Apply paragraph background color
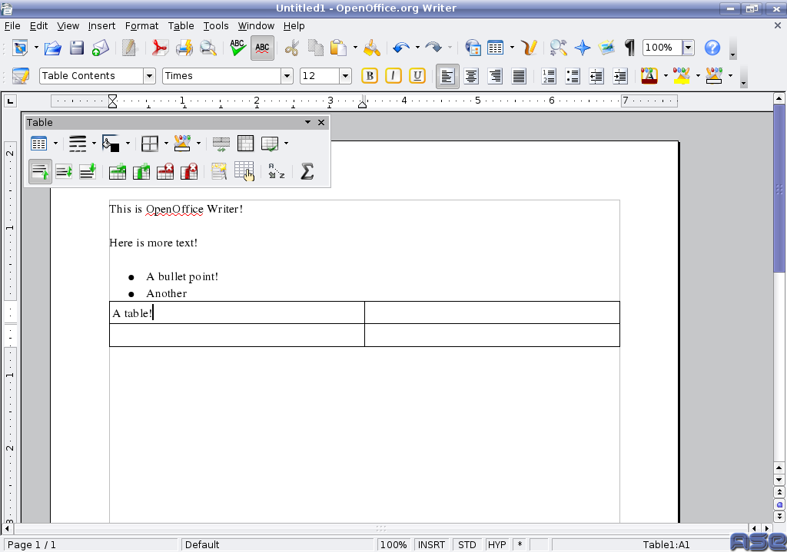 pos(714,76)
